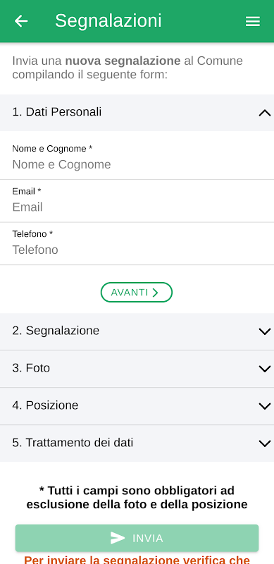Screen dimensions: 274x564
Task: Click the Segnalazioni page title
Action: (x=108, y=21)
